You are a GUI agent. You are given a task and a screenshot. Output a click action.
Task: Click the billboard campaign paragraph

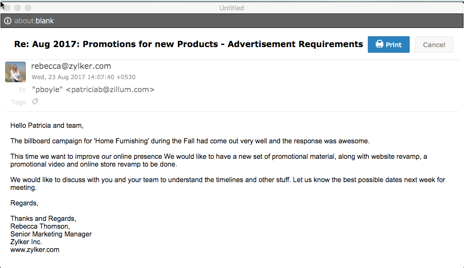tap(190, 141)
